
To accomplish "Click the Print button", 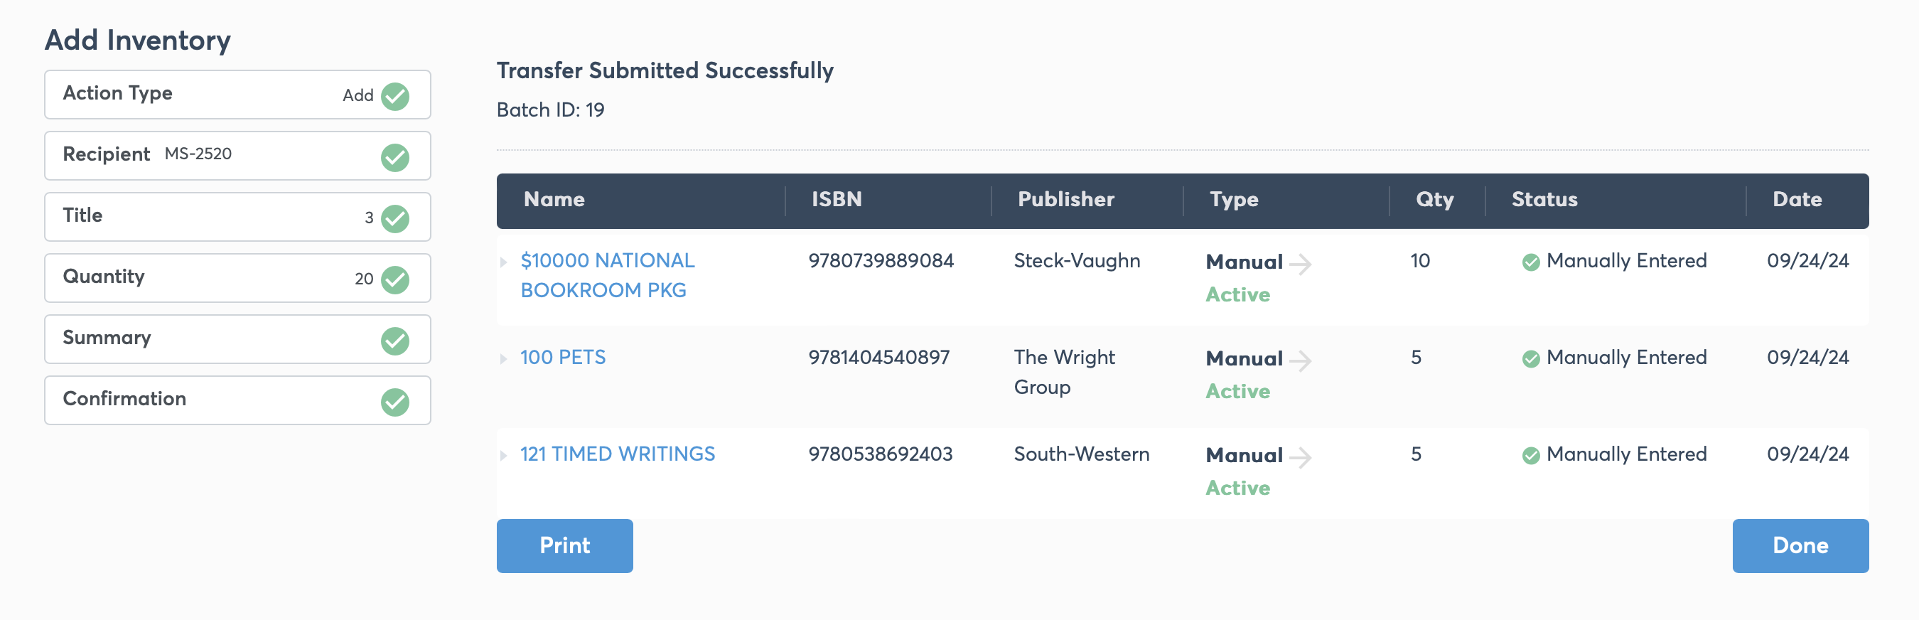I will tap(564, 545).
